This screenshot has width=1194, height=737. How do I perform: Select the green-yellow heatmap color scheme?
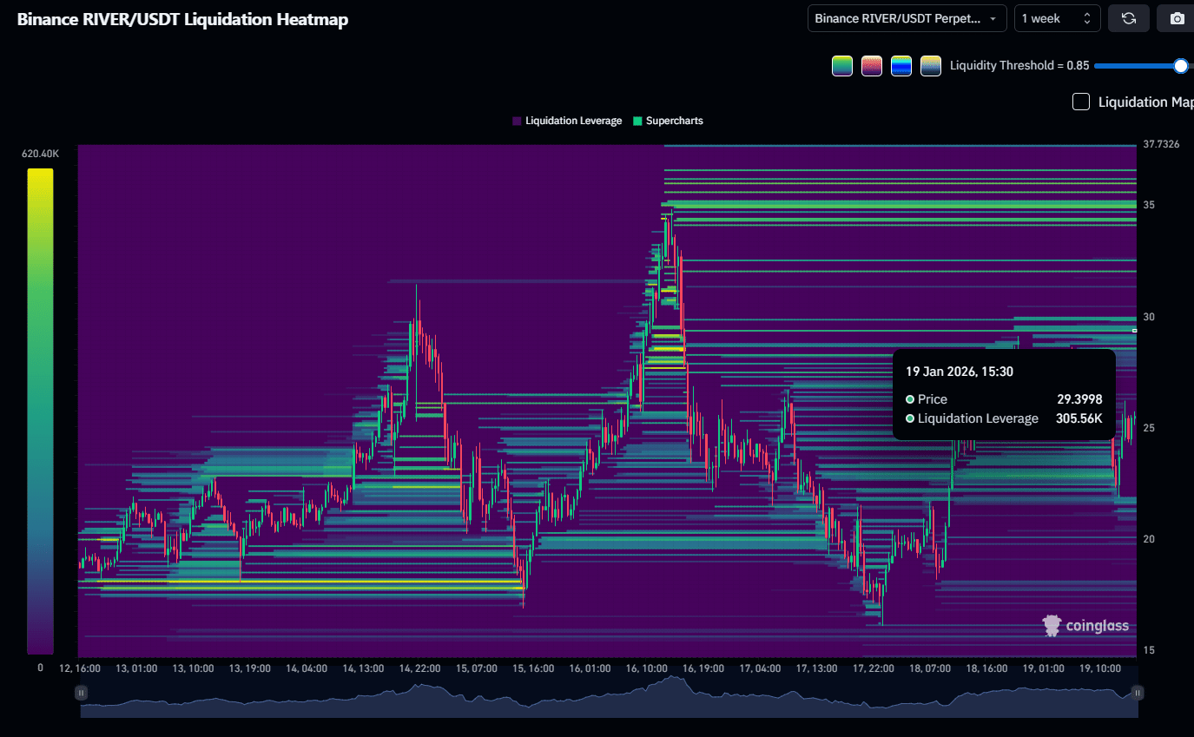click(x=842, y=66)
